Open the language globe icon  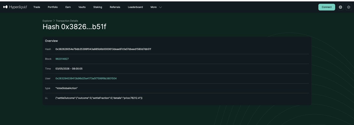pos(340,7)
